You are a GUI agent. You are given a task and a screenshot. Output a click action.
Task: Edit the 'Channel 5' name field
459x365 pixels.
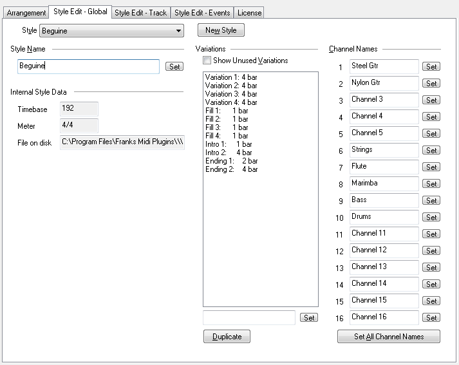tap(384, 133)
